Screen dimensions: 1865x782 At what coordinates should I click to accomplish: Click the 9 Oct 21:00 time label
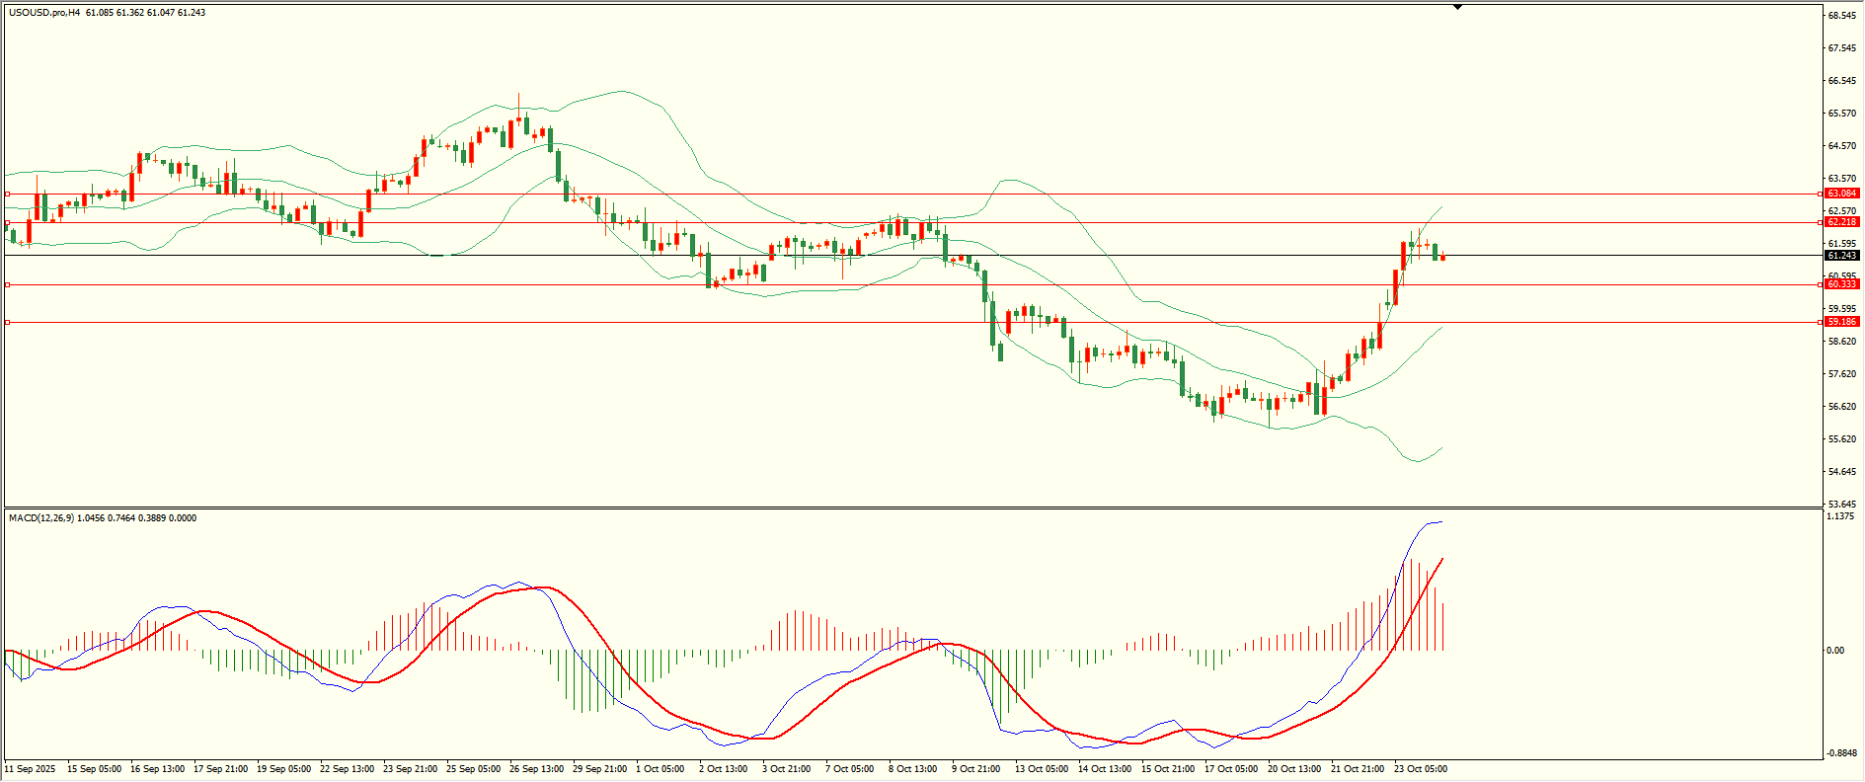(x=975, y=769)
